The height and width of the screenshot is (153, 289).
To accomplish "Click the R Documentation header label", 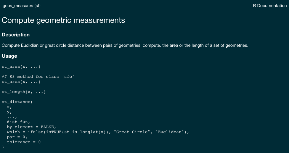I will point(270,6).
